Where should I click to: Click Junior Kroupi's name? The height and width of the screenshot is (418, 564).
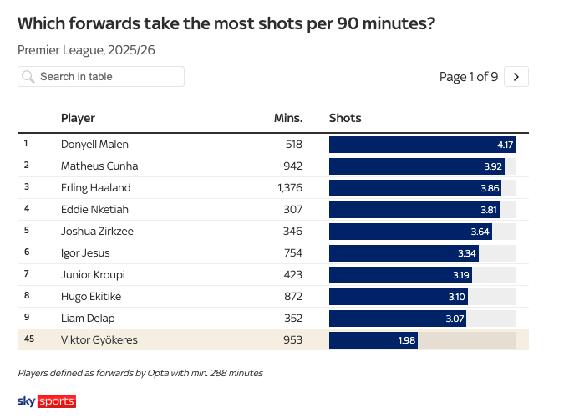click(94, 274)
